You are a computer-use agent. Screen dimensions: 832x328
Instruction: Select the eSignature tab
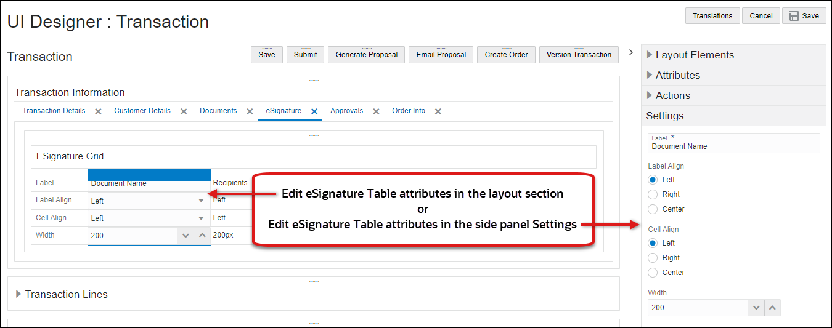click(283, 111)
